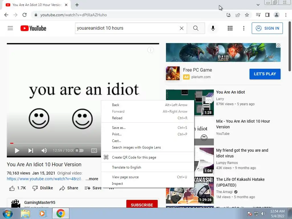Viewport: 292px width, 219px height.
Task: Choose Save as... in context menu
Action: pyautogui.click(x=147, y=127)
